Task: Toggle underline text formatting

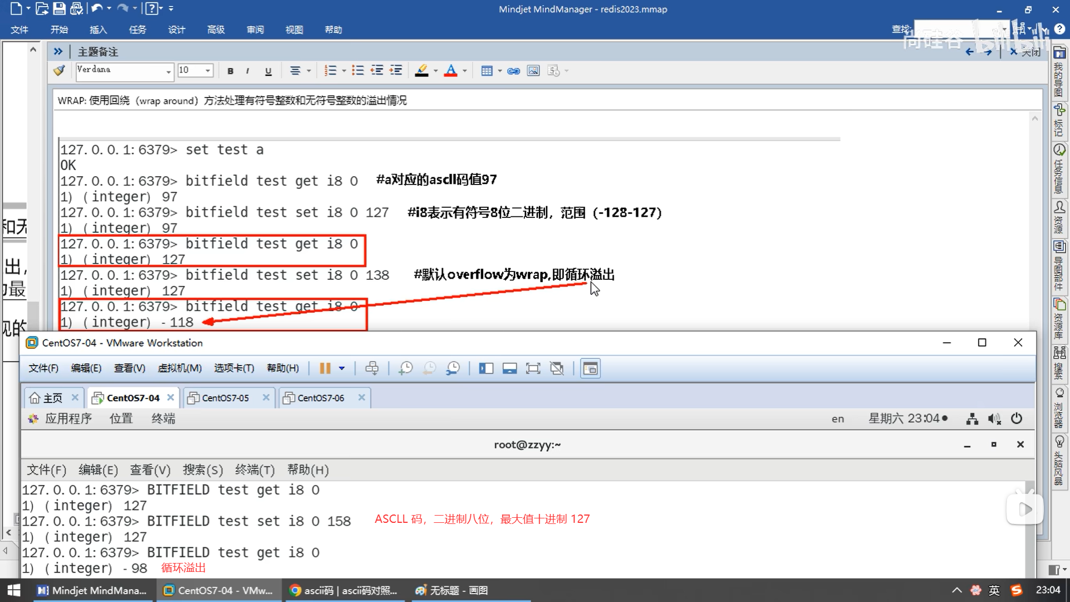Action: 268,71
